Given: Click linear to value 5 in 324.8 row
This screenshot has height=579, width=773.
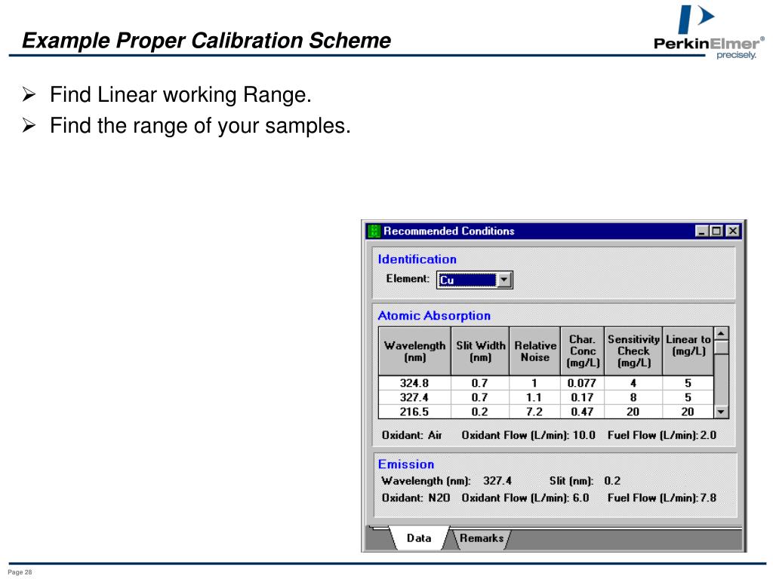Looking at the screenshot, I should tap(688, 383).
